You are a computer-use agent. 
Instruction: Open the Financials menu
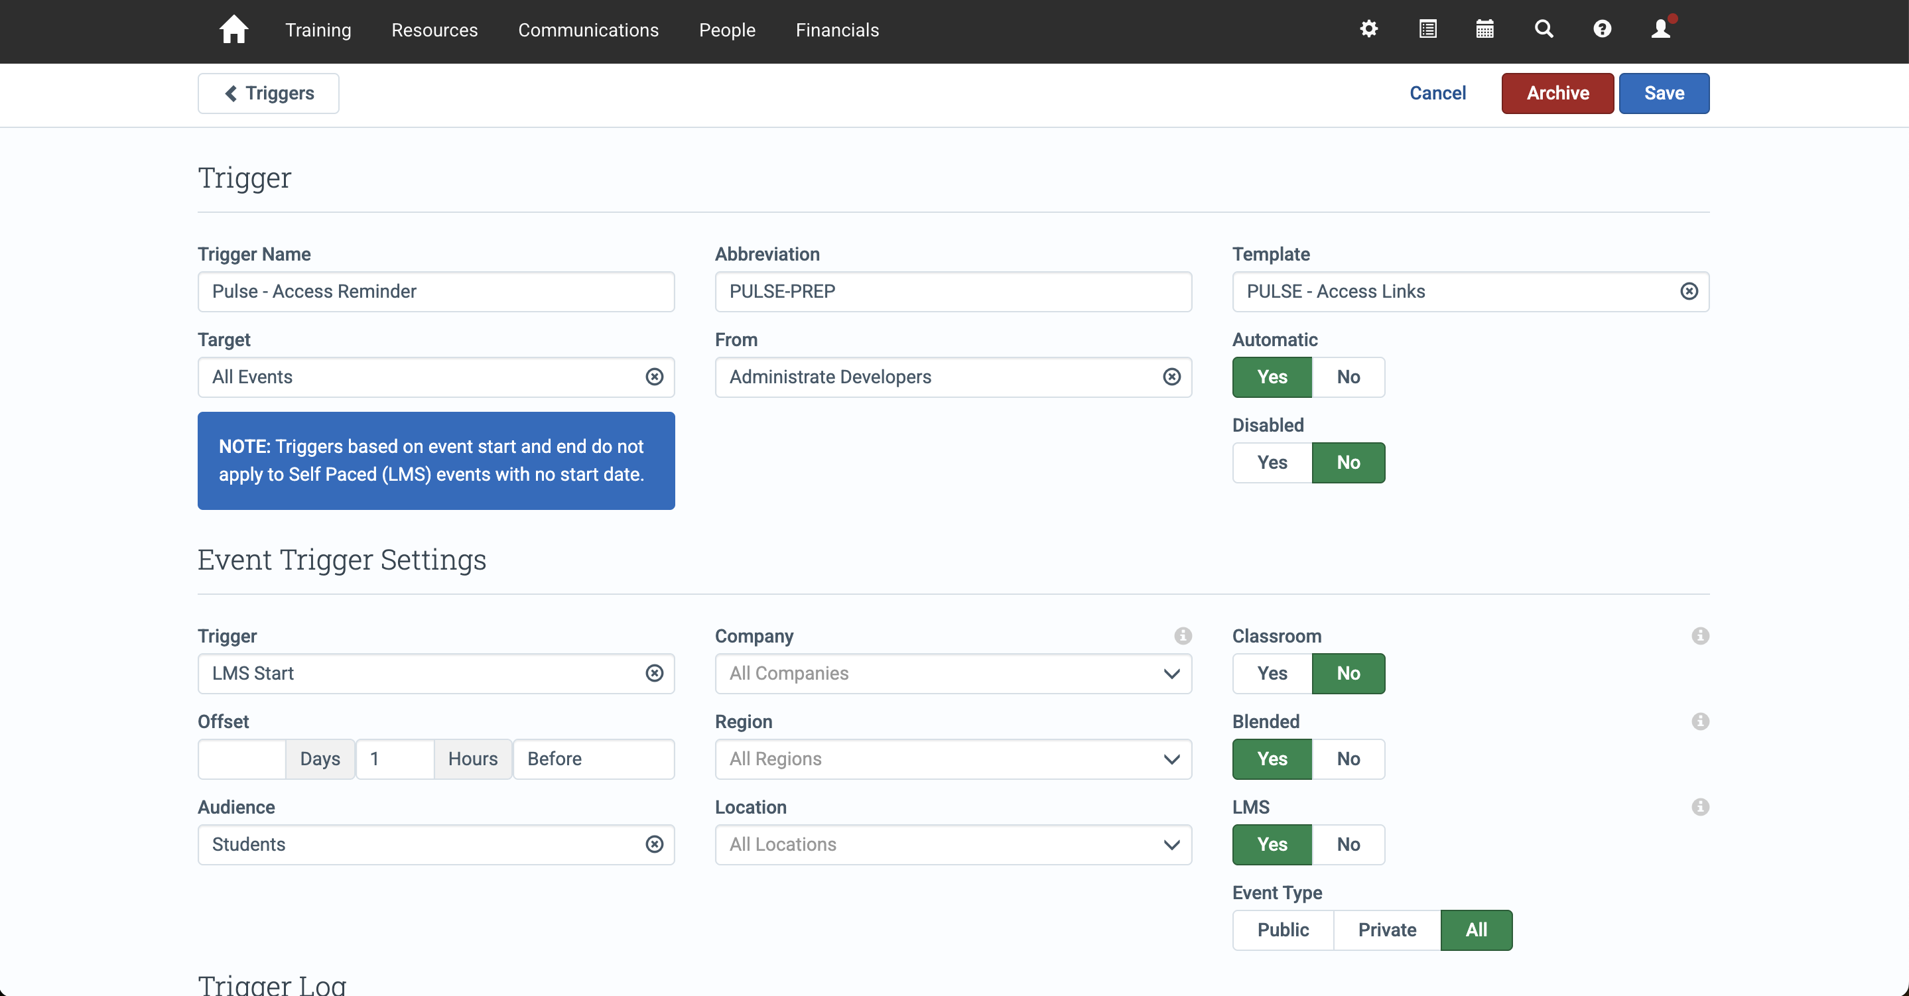point(837,31)
